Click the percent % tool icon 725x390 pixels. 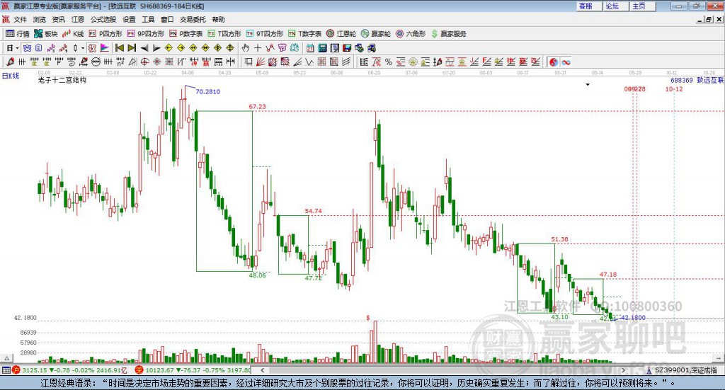389,62
